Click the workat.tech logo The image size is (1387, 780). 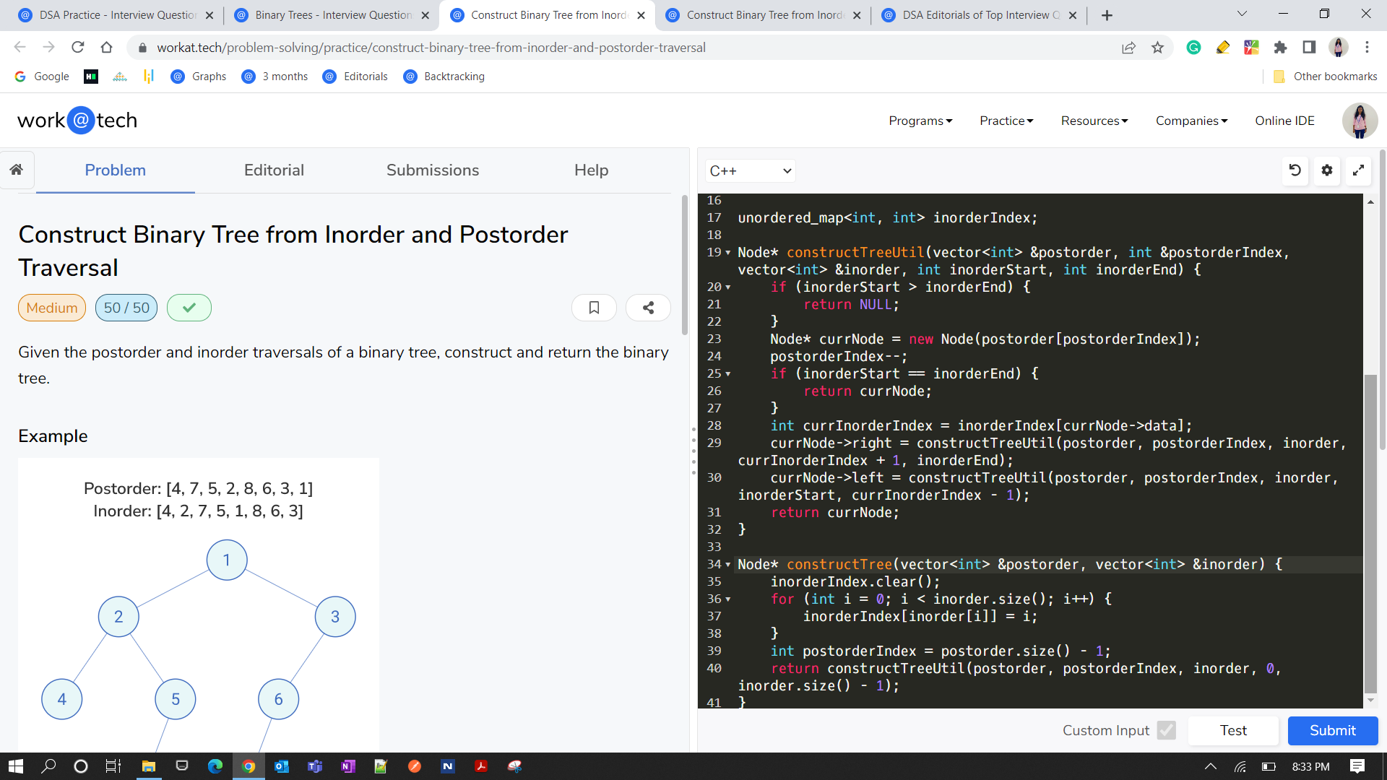pos(77,120)
